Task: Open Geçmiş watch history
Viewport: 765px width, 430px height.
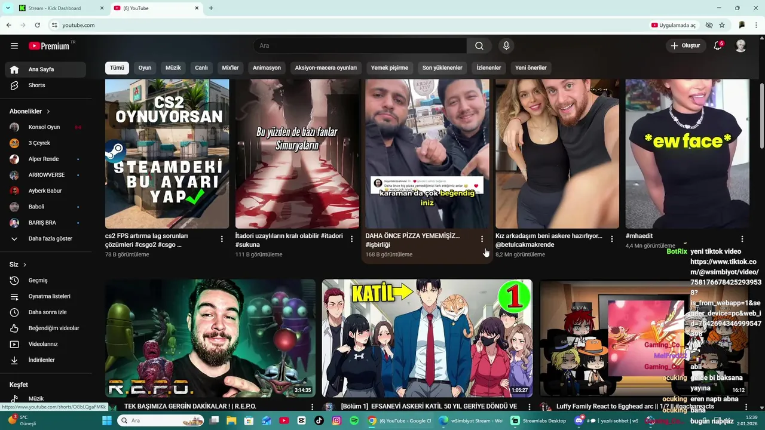Action: 45,281
